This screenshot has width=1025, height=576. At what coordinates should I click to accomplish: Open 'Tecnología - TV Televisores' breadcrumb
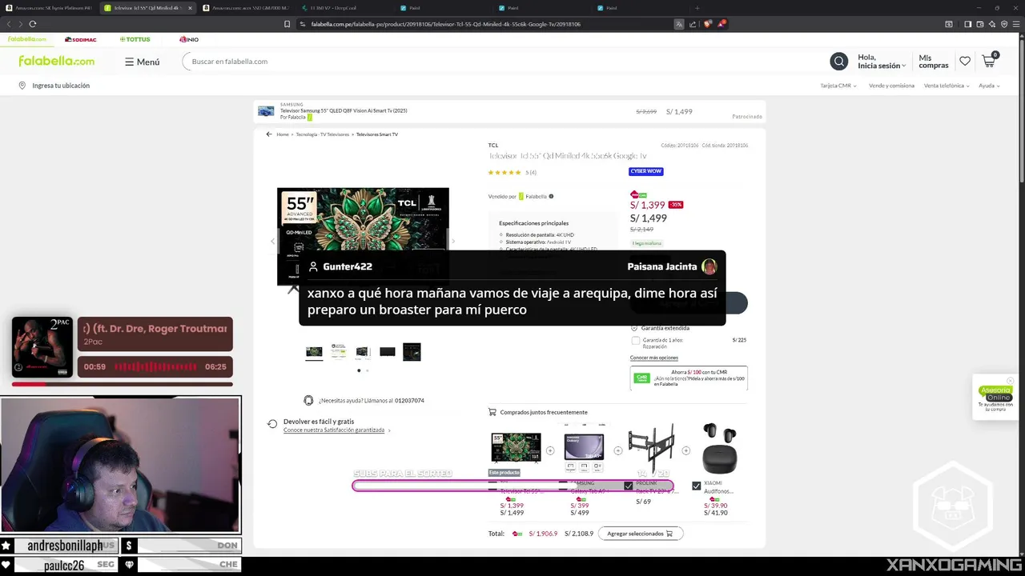point(323,134)
